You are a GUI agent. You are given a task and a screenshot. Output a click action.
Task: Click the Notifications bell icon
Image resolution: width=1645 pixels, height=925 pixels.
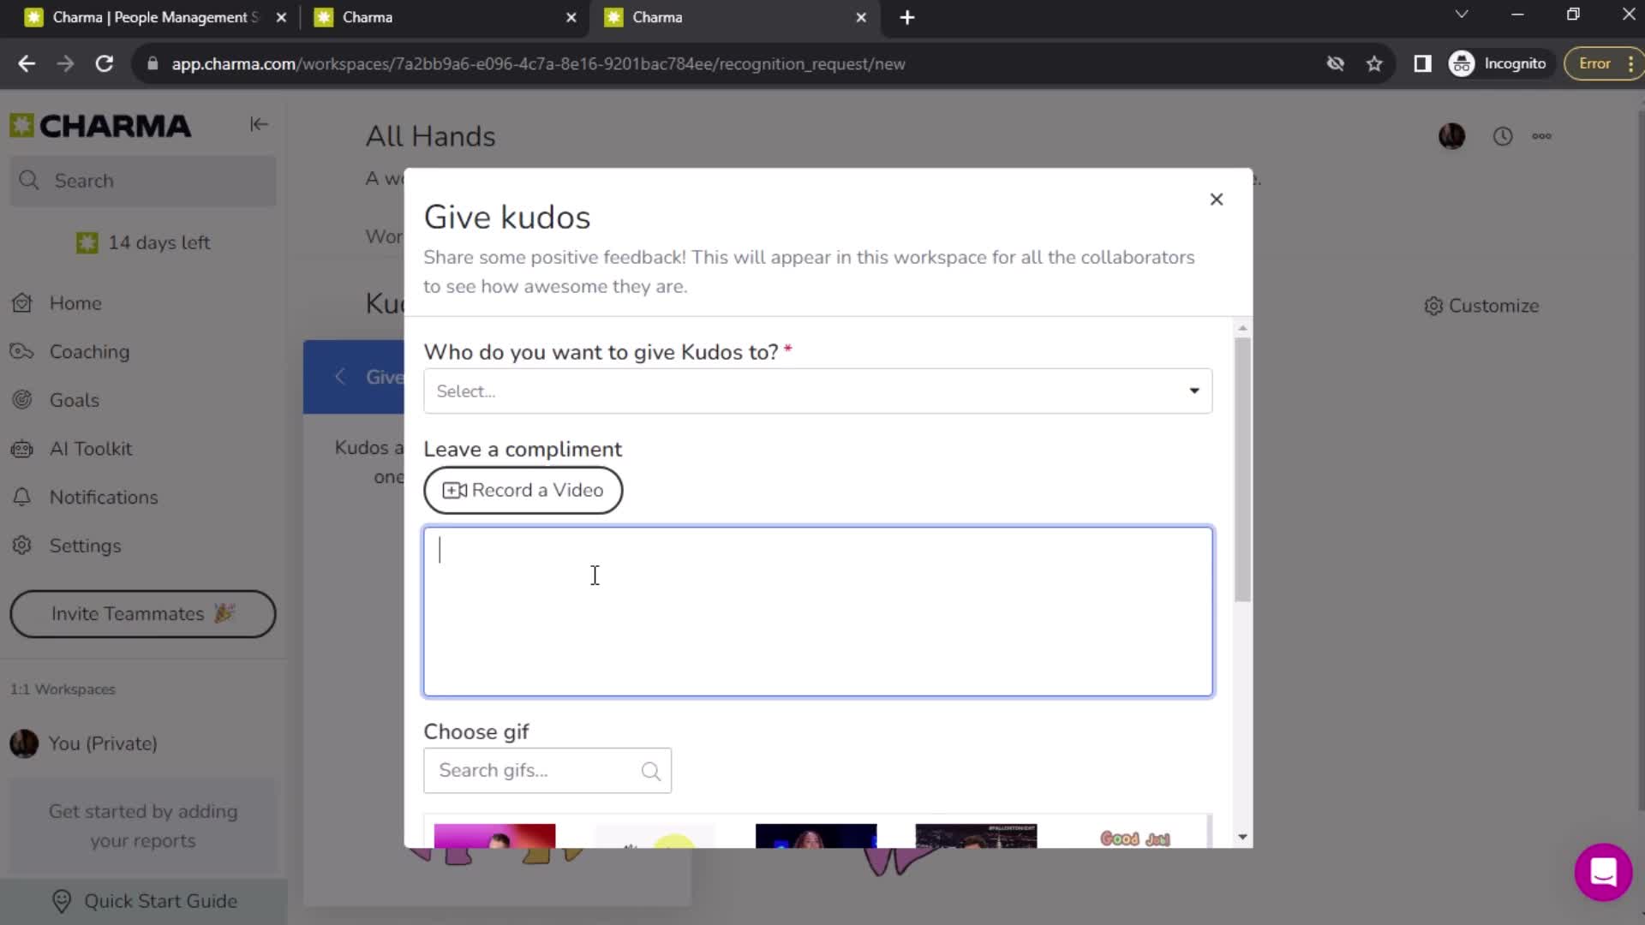[22, 497]
